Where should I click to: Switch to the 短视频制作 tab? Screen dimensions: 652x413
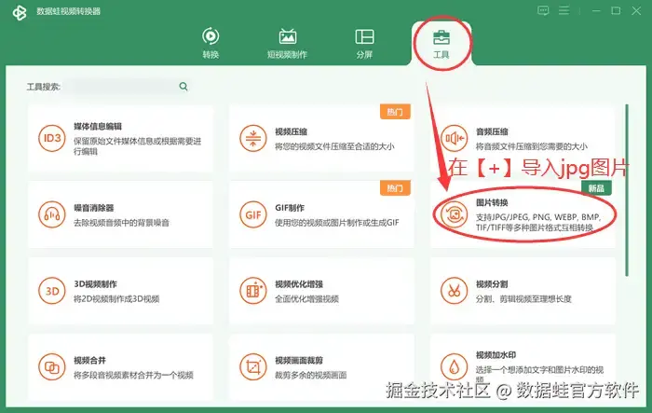click(x=287, y=43)
